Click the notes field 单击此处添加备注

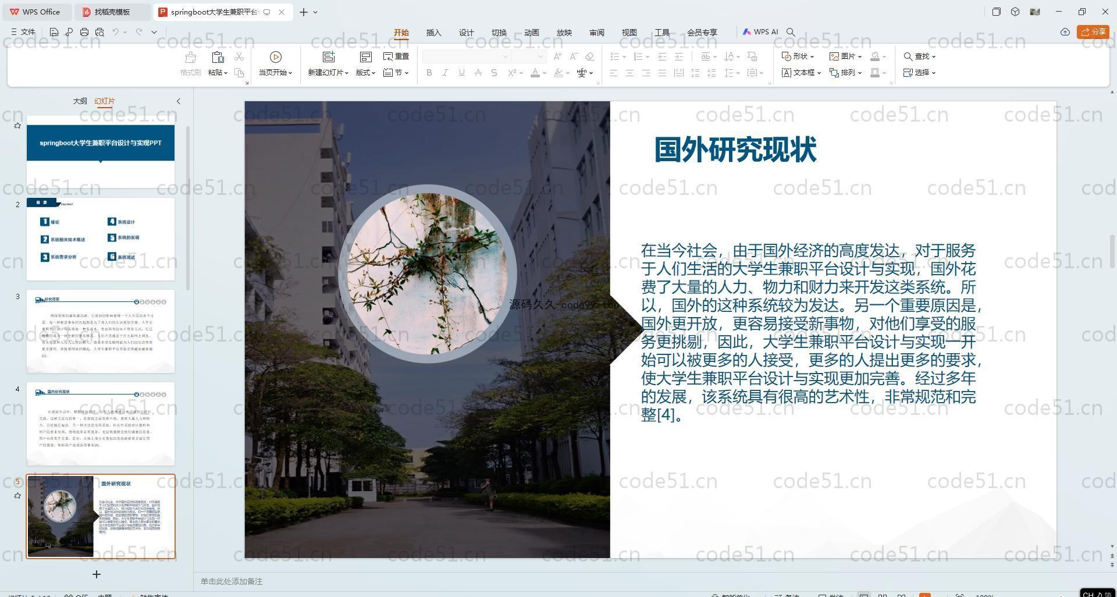click(x=232, y=581)
